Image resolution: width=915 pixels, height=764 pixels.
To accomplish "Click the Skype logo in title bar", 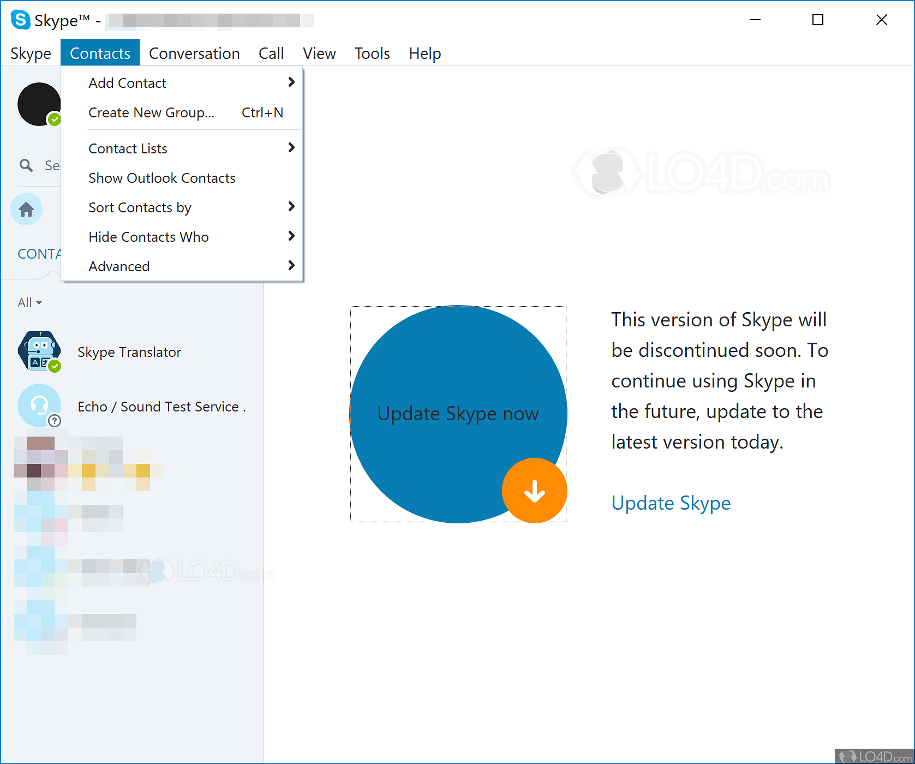I will pos(21,20).
